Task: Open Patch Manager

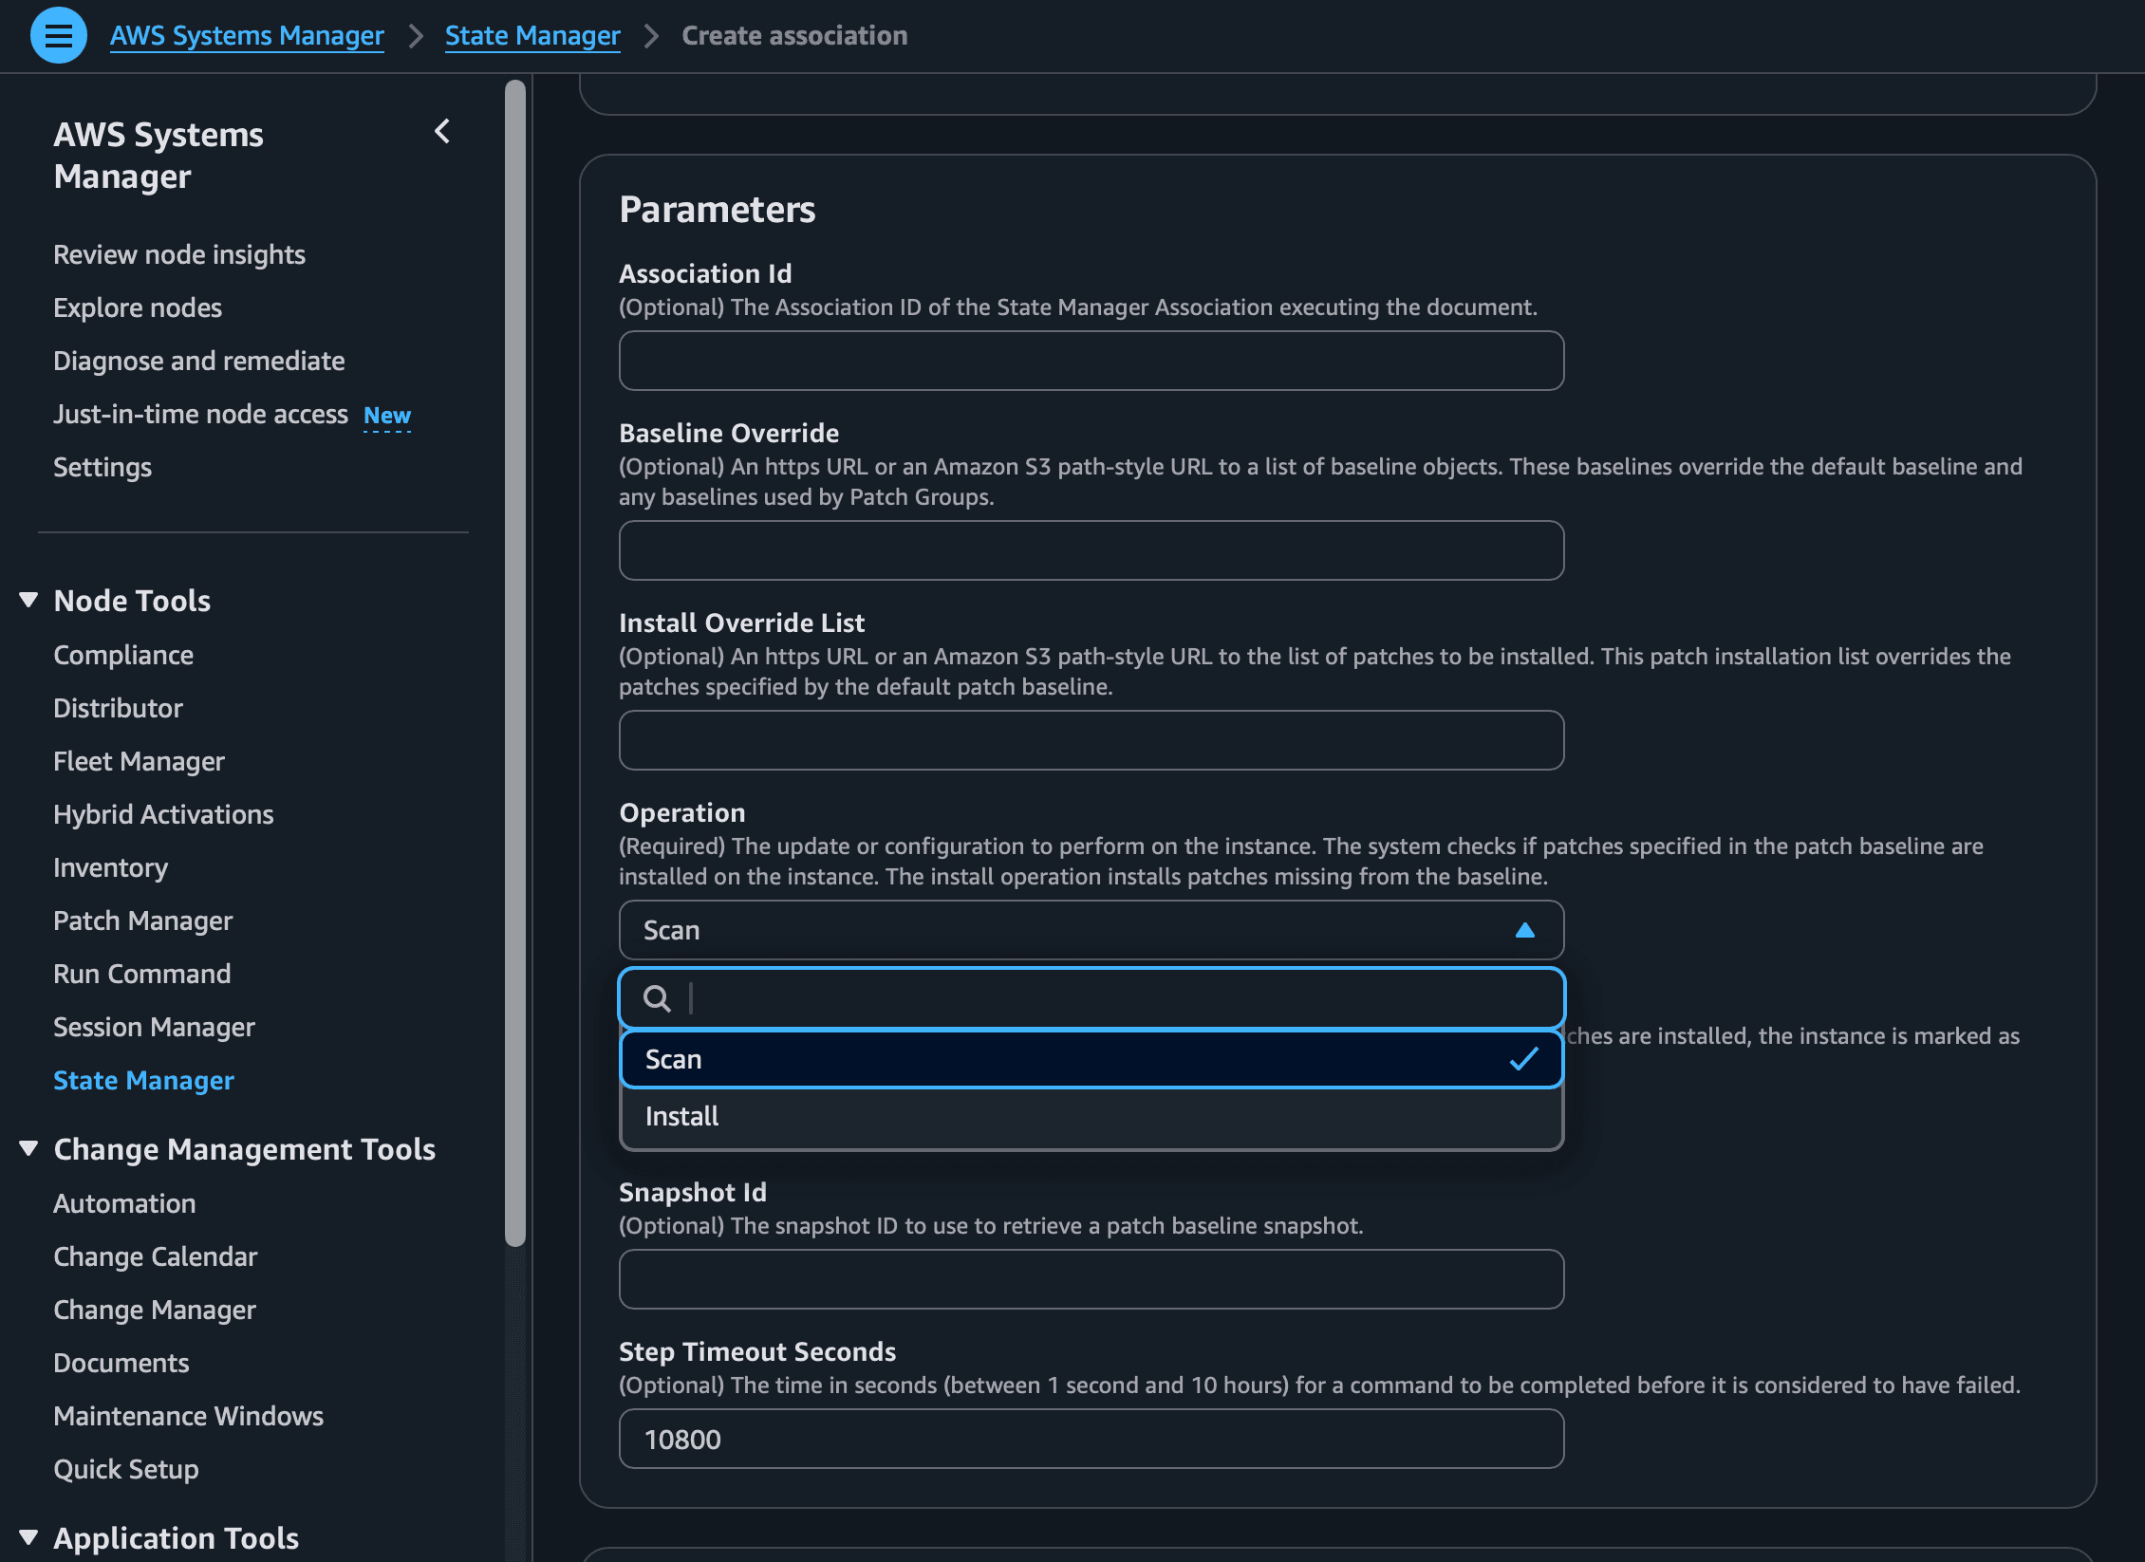Action: pos(143,920)
